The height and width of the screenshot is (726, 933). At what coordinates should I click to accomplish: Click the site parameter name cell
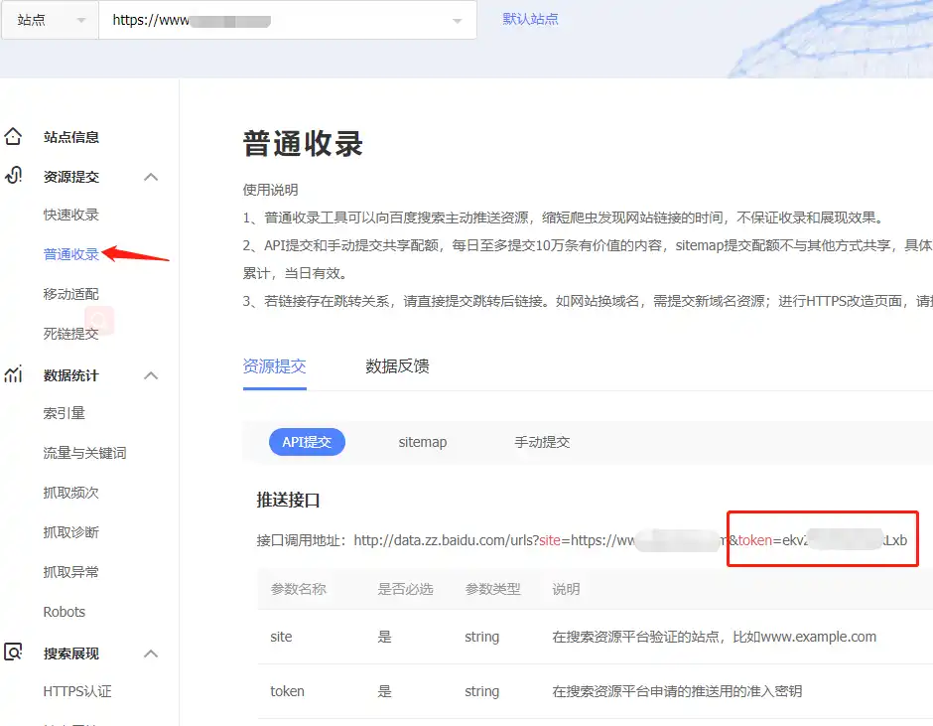click(281, 637)
